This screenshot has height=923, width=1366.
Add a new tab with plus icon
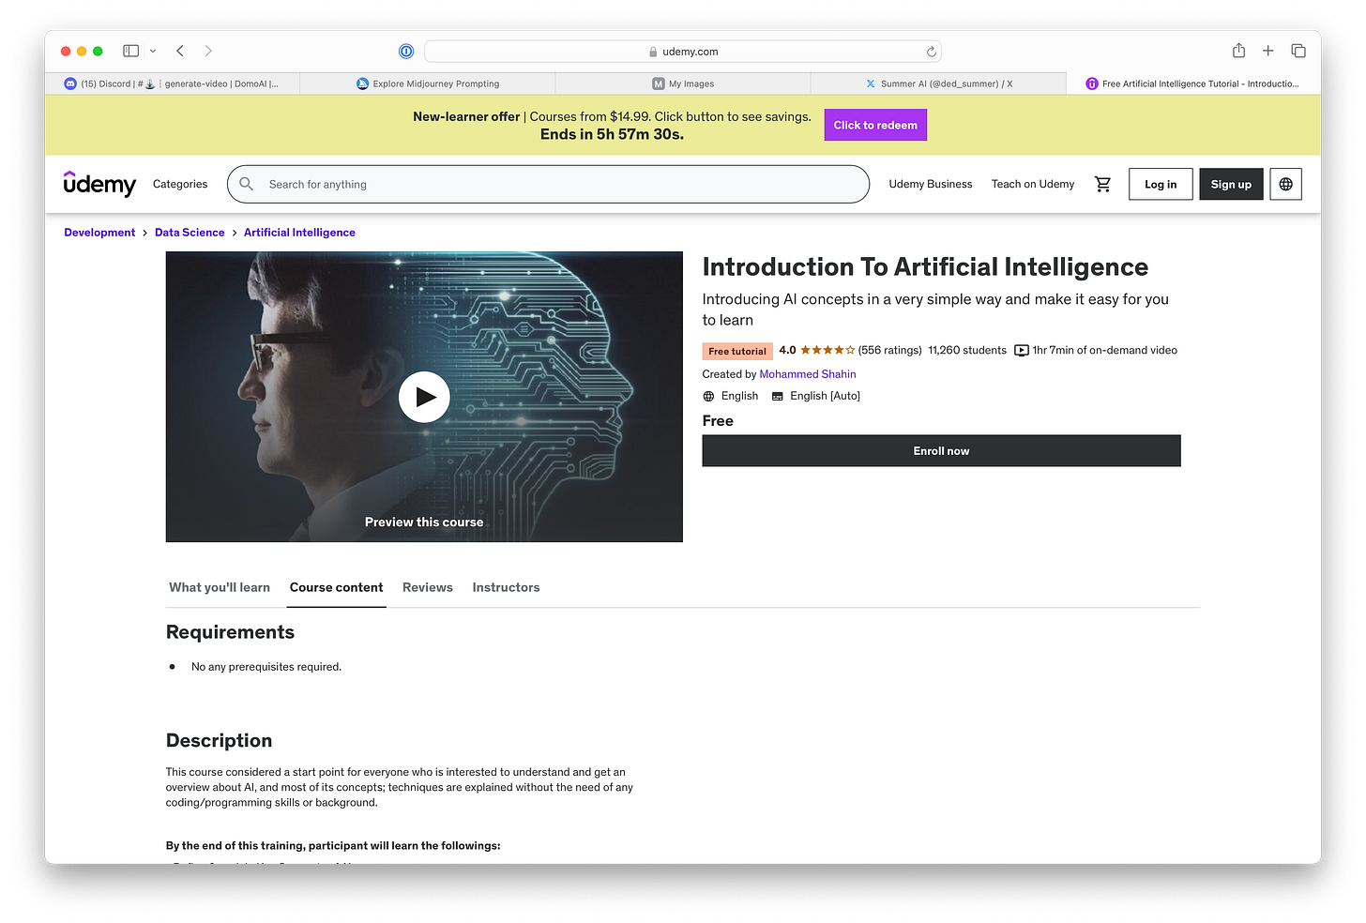pyautogui.click(x=1267, y=51)
